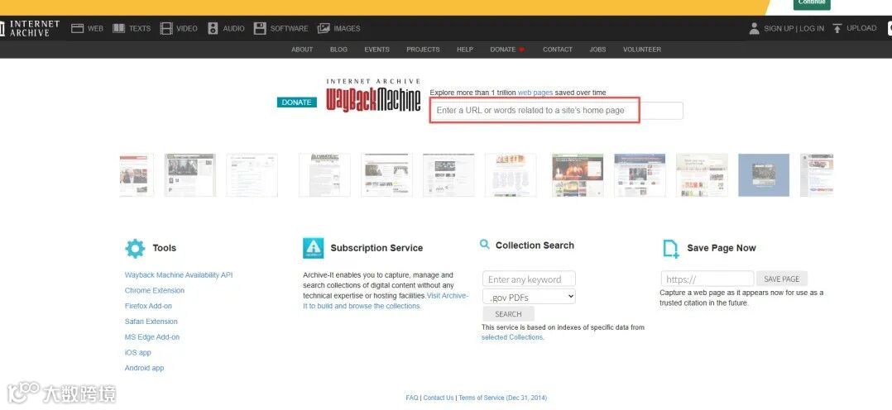Open the Contact menu item
This screenshot has width=892, height=410.
pos(558,50)
